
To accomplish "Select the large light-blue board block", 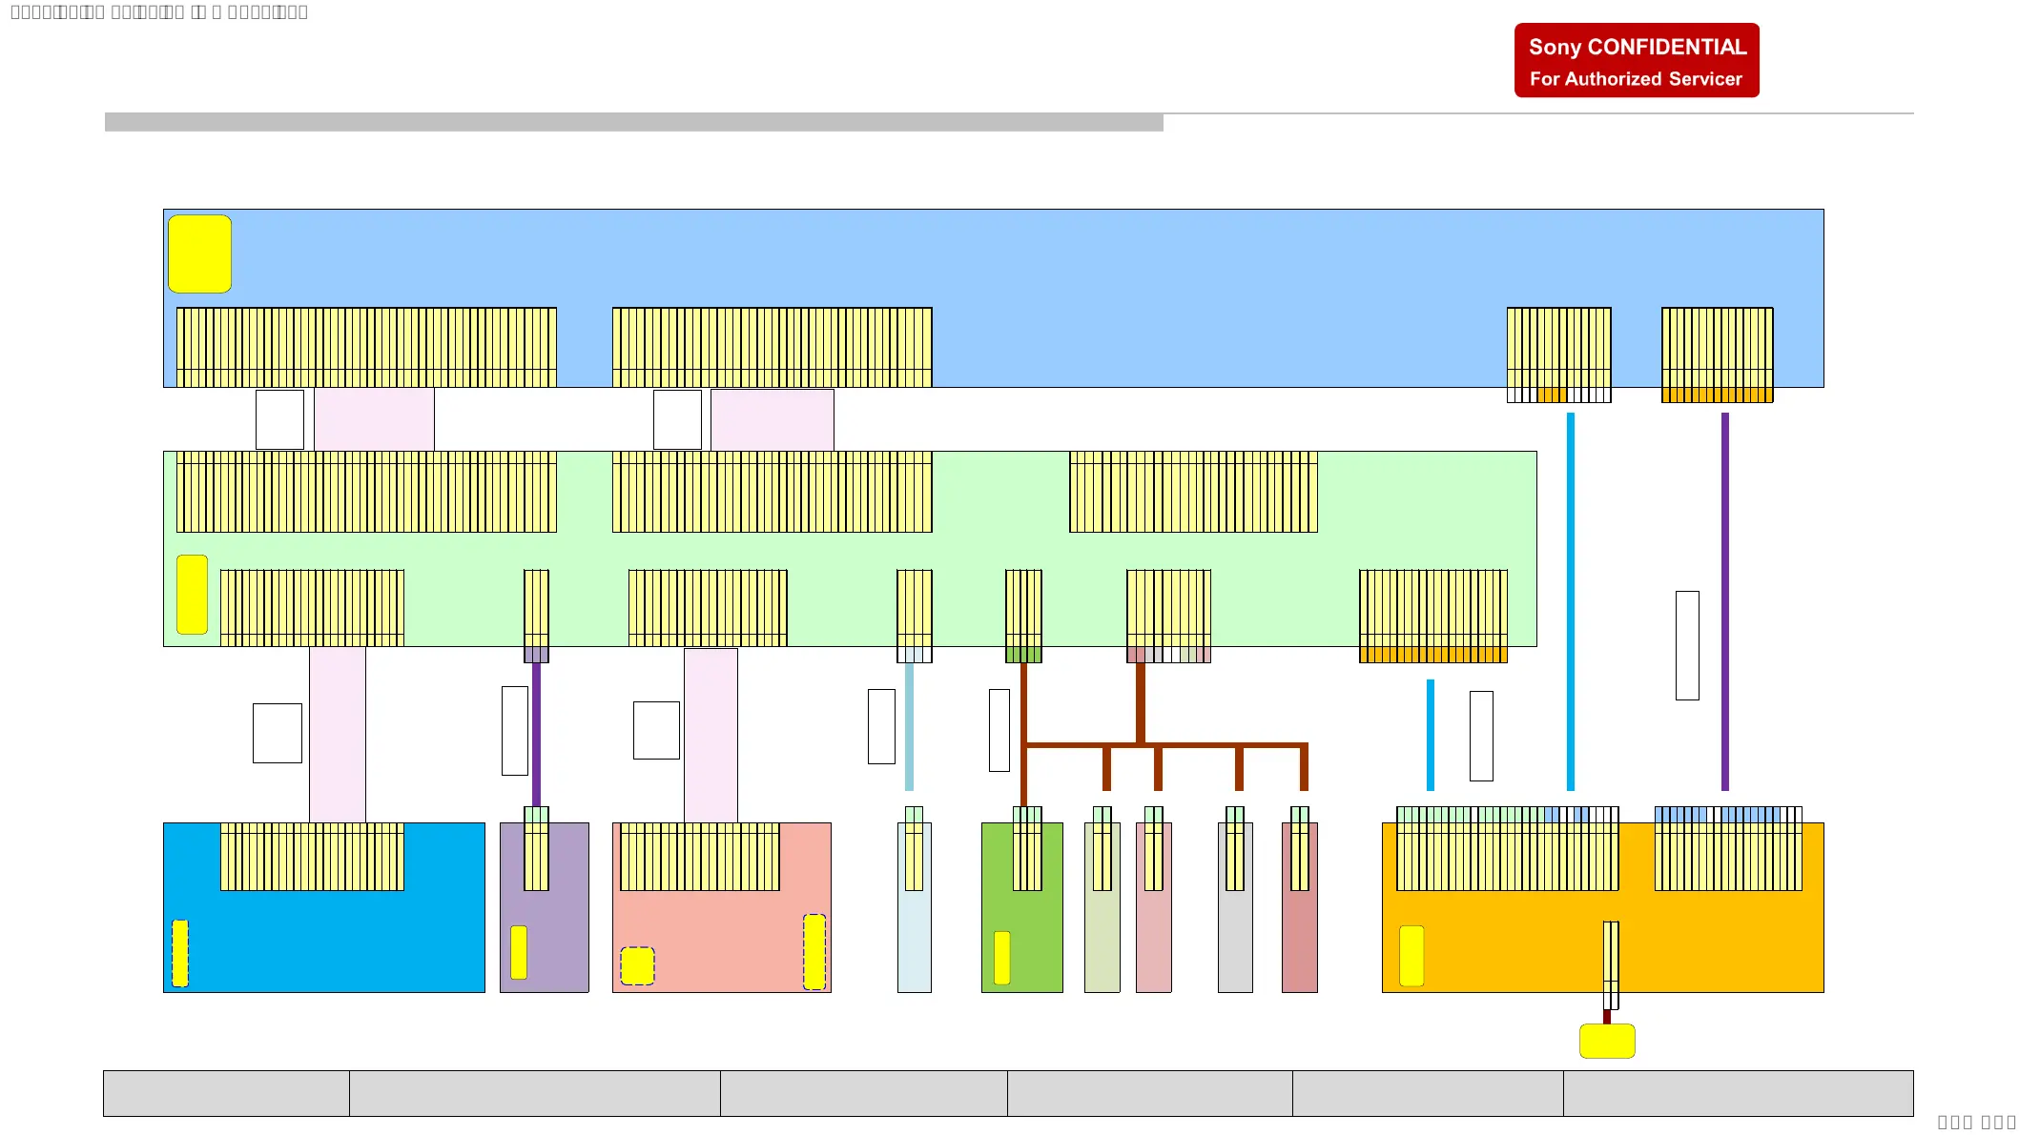I will click(993, 298).
